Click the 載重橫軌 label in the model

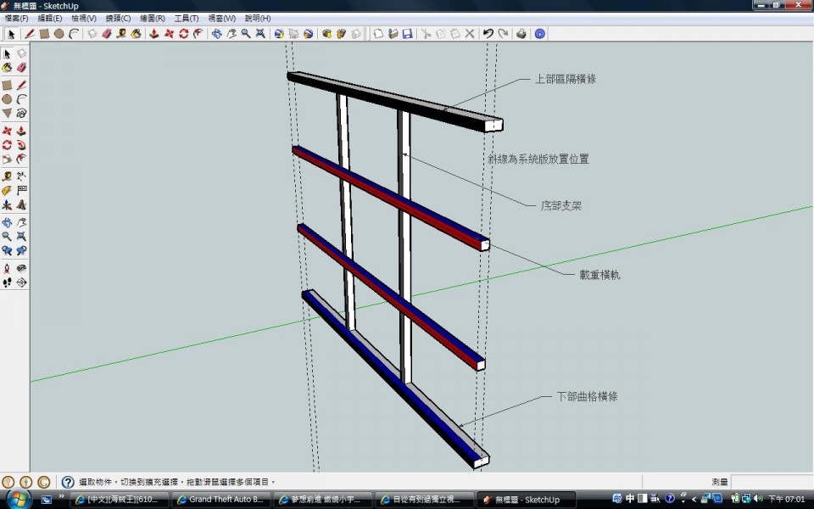tap(599, 276)
